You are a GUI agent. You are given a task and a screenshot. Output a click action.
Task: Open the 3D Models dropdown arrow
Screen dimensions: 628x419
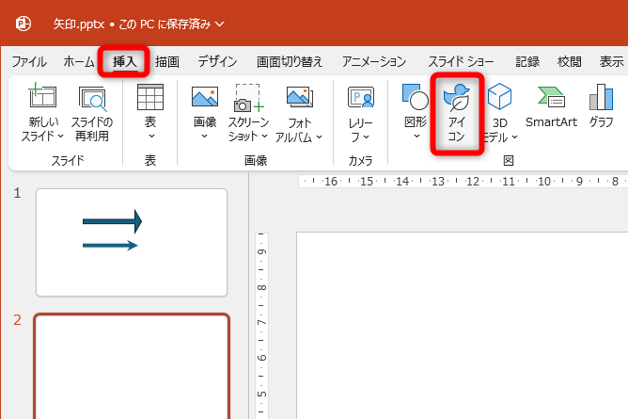pyautogui.click(x=514, y=137)
